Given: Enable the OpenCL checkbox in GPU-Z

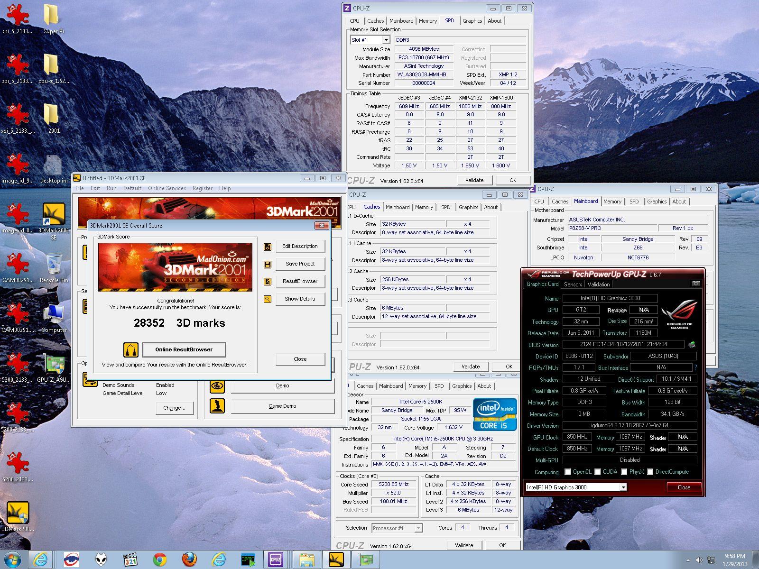Looking at the screenshot, I should click(567, 472).
